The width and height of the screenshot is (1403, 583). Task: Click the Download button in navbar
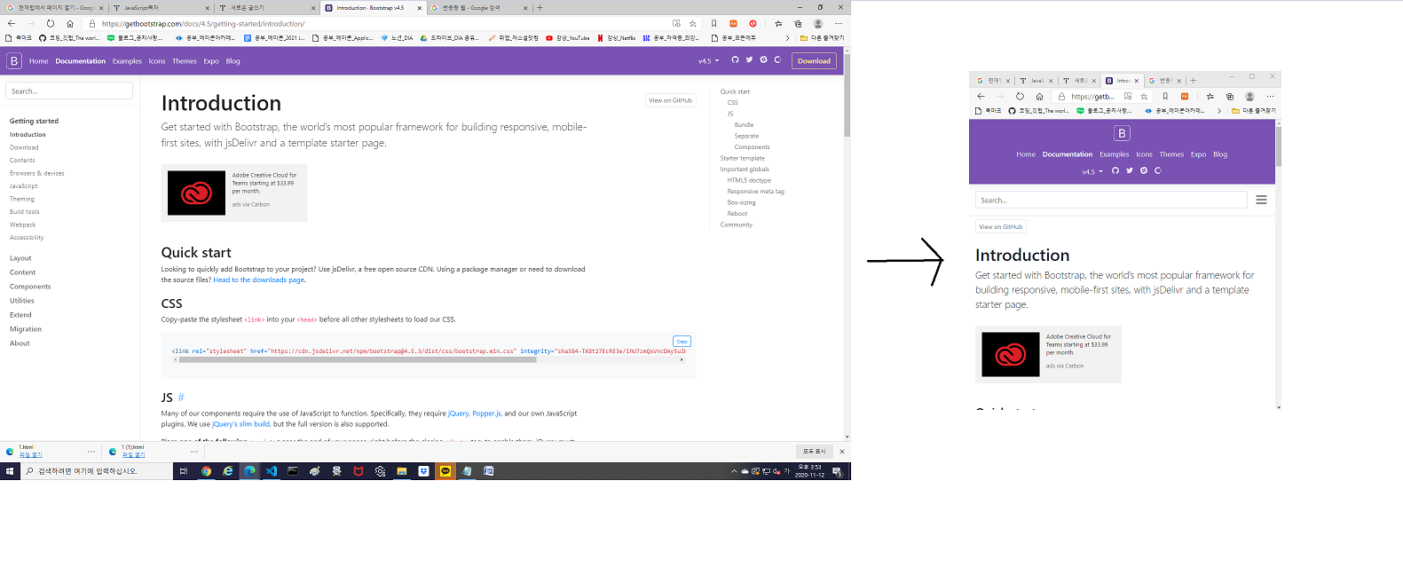pos(814,60)
